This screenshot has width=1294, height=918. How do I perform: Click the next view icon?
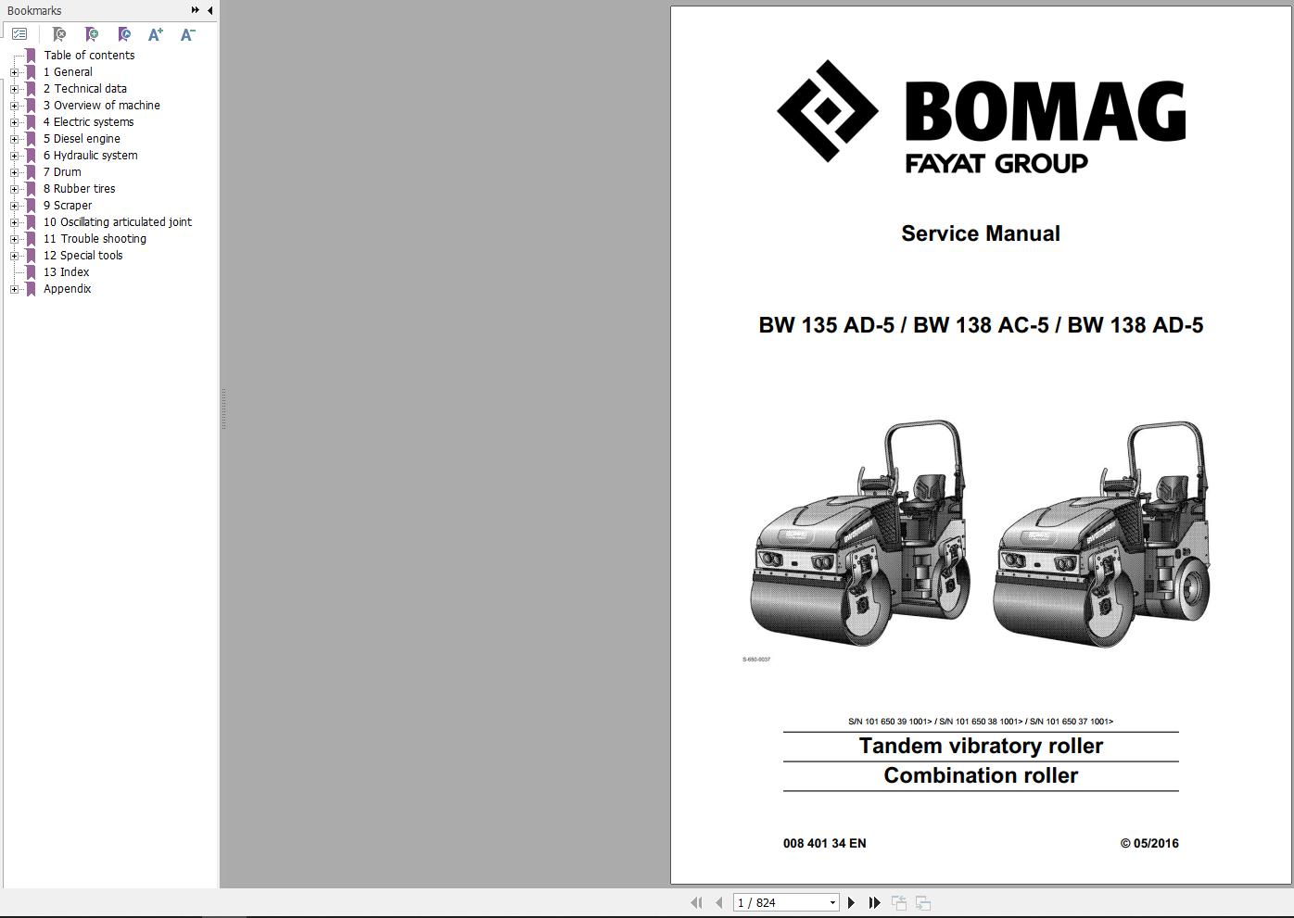coord(923,902)
